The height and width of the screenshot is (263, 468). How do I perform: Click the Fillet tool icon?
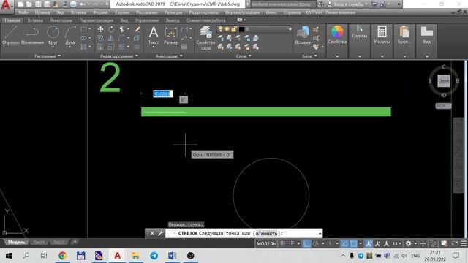[121, 38]
